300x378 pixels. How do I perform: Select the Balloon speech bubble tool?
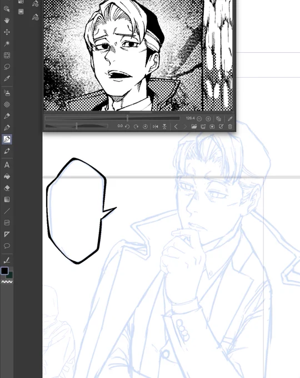7,246
